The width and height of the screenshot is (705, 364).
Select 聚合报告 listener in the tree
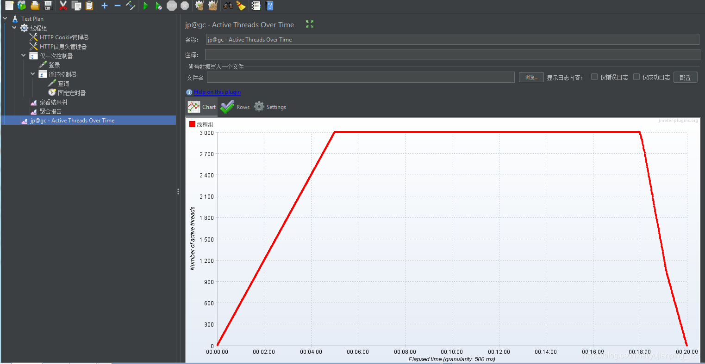(50, 111)
